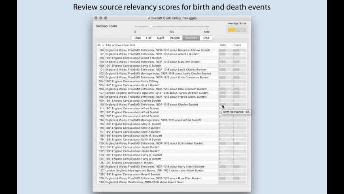
Task: Open the People tab
Action: [175, 38]
